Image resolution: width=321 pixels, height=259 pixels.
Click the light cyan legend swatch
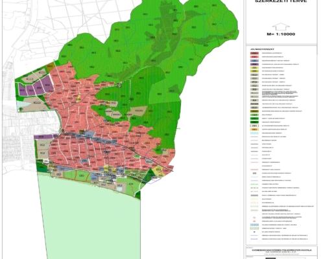[254, 133]
